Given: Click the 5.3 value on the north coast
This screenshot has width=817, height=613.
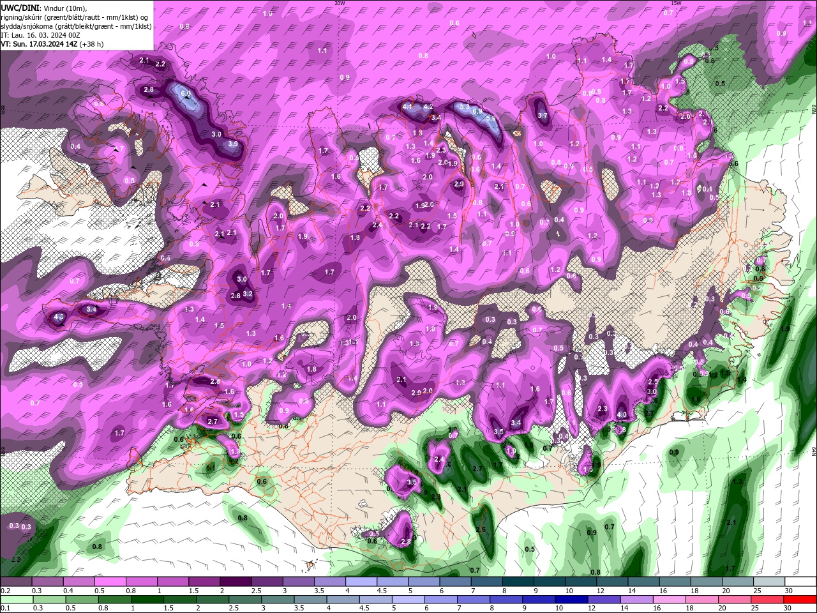Looking at the screenshot, I should coord(465,106).
